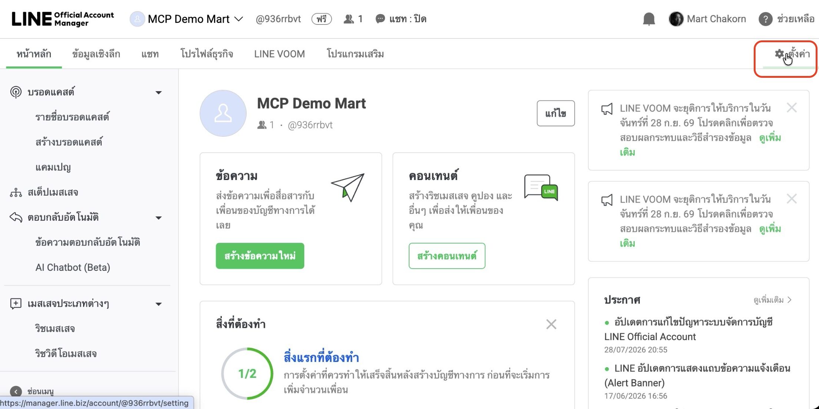Click the paper plane message icon
This screenshot has width=819, height=409.
coord(348,187)
